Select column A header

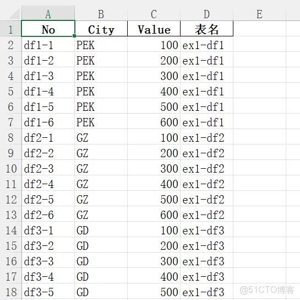pos(48,13)
